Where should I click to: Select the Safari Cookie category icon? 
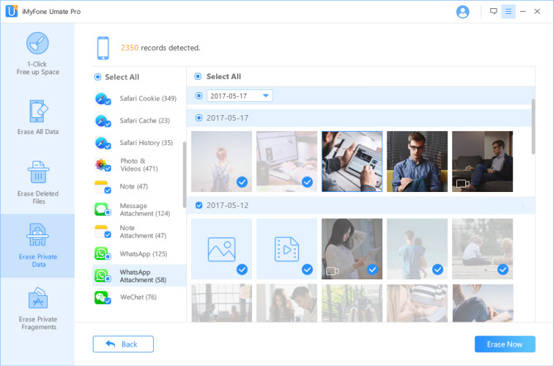(102, 98)
